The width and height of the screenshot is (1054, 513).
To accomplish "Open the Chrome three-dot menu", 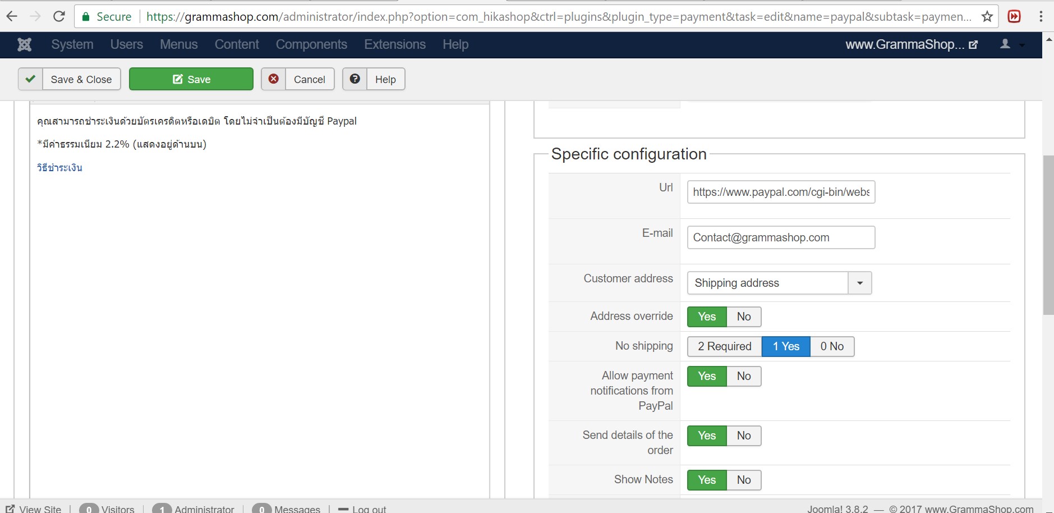I will click(x=1041, y=16).
